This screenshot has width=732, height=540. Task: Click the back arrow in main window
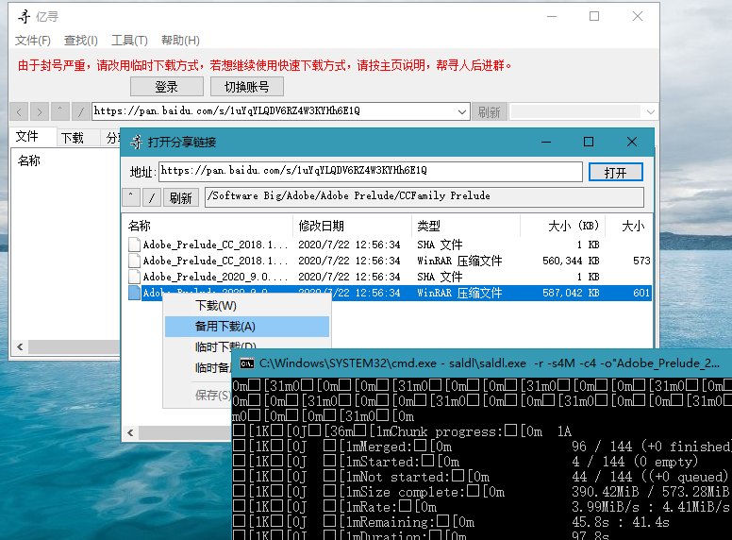[x=19, y=111]
